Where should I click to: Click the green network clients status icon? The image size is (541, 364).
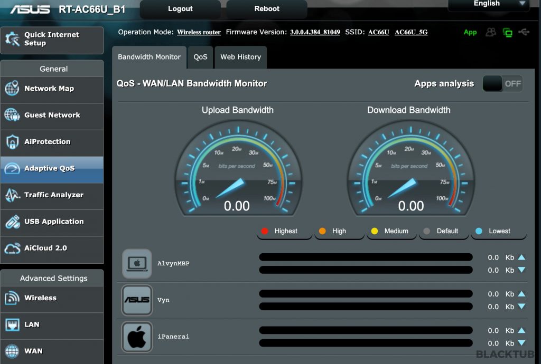click(508, 32)
